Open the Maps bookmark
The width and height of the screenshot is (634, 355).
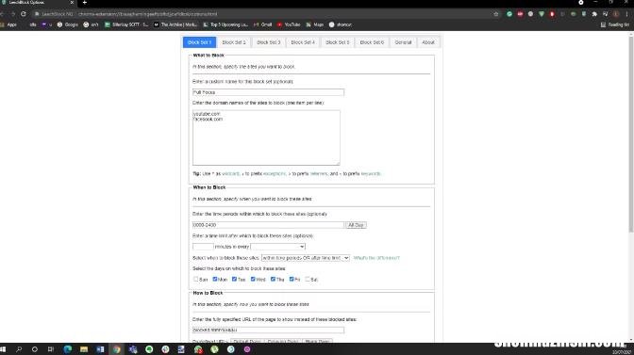[314, 24]
